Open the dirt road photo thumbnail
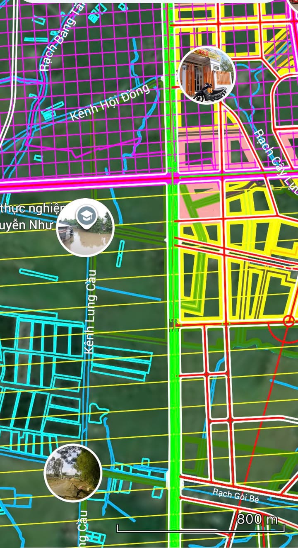Image resolution: width=298 pixels, height=548 pixels. click(x=73, y=472)
